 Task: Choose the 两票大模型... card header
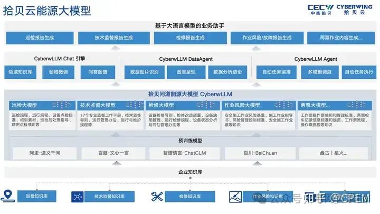[x=335, y=105]
